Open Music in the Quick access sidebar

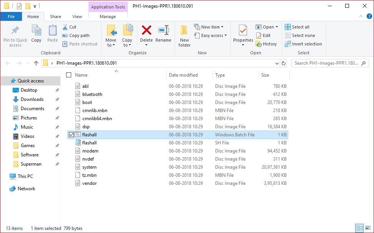(27, 127)
